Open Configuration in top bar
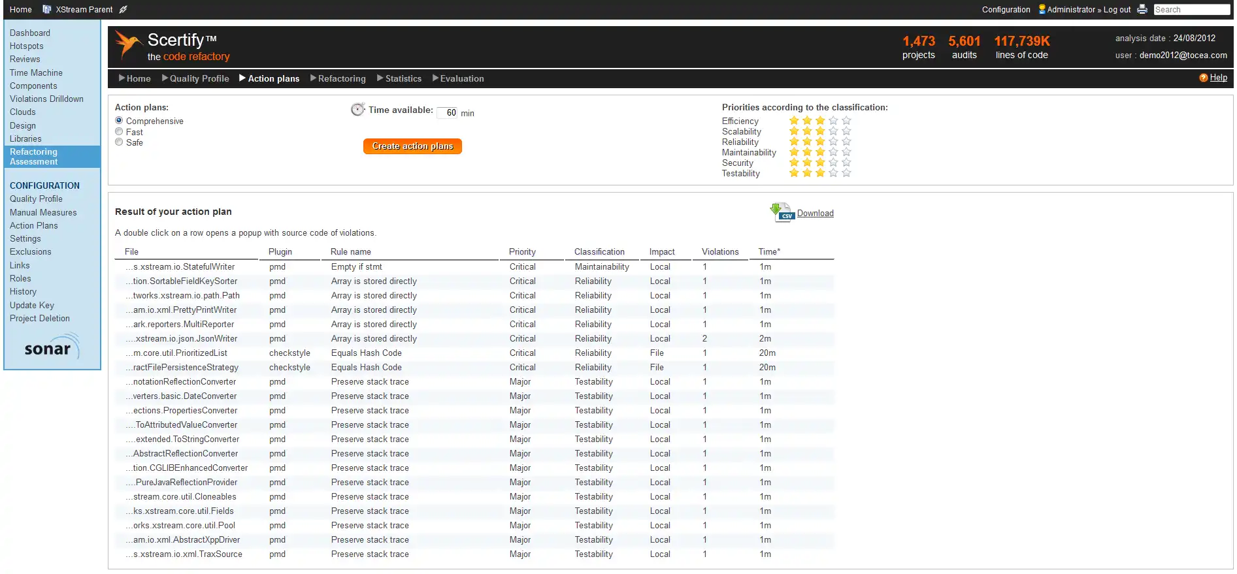Image resolution: width=1237 pixels, height=574 pixels. [1006, 10]
